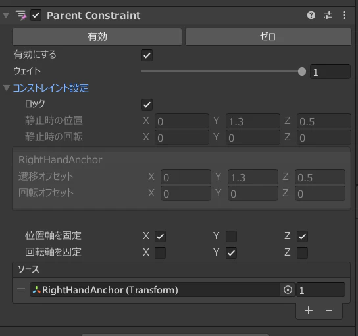
Task: Click the 回転軸を固定 label
Action: tap(53, 252)
